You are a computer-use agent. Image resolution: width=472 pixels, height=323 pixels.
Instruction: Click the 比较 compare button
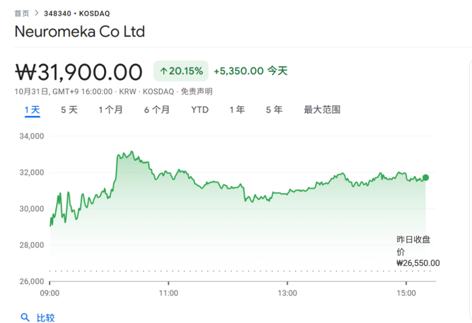coord(45,318)
